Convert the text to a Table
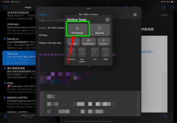 click(x=106, y=54)
